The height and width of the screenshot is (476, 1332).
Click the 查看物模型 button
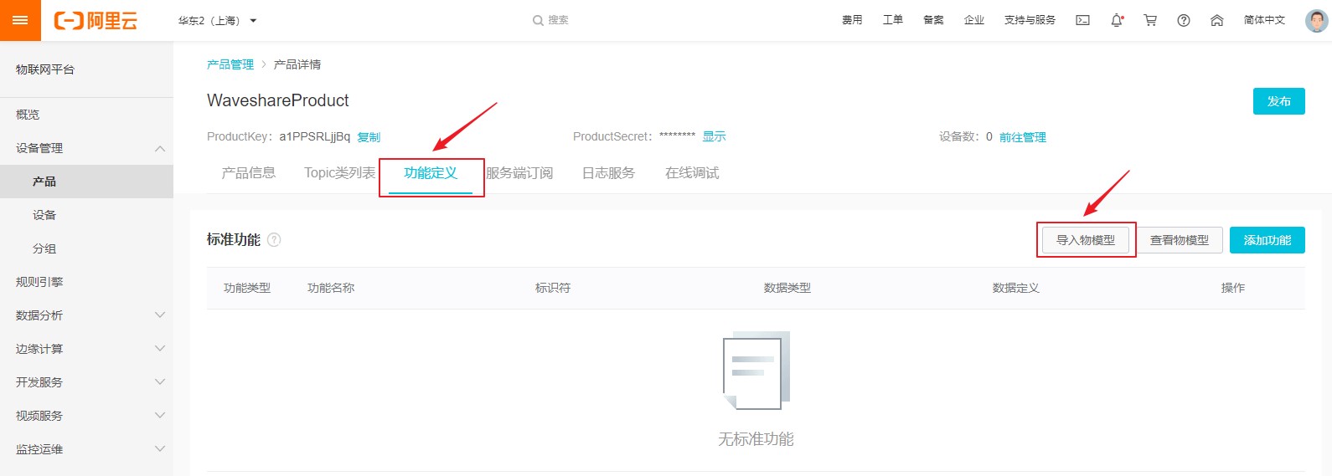(1180, 240)
